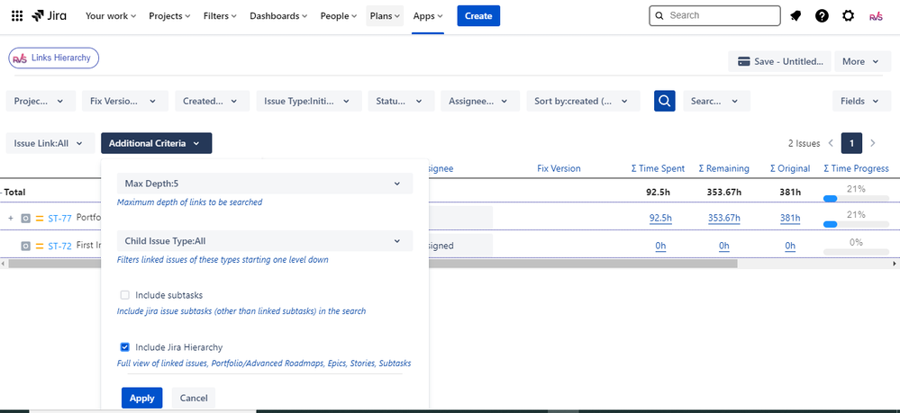The height and width of the screenshot is (413, 900).
Task: Click the Jira logo
Action: (50, 15)
